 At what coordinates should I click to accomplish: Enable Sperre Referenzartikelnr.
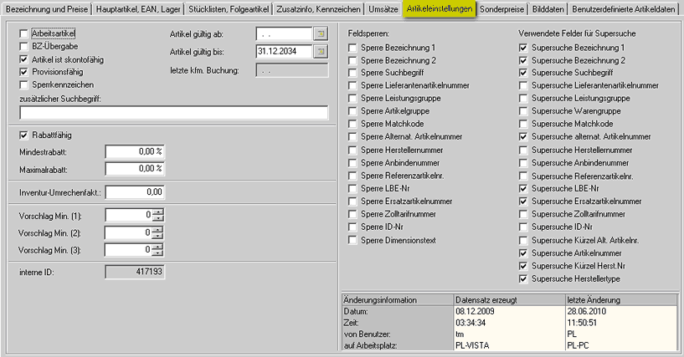(352, 176)
